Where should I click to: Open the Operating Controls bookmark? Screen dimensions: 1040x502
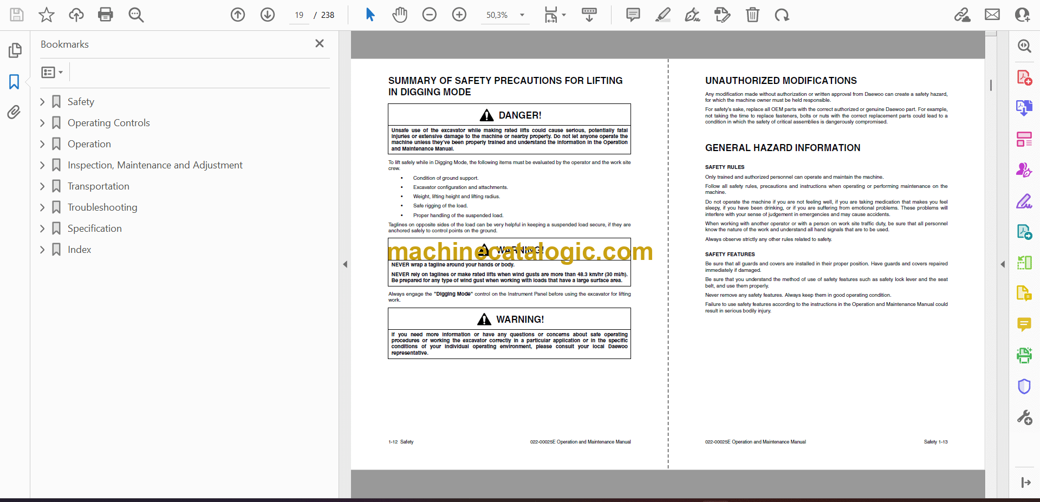108,123
